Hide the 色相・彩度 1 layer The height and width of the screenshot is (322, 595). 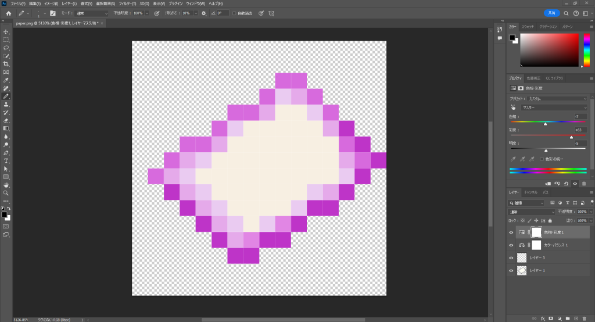(511, 232)
